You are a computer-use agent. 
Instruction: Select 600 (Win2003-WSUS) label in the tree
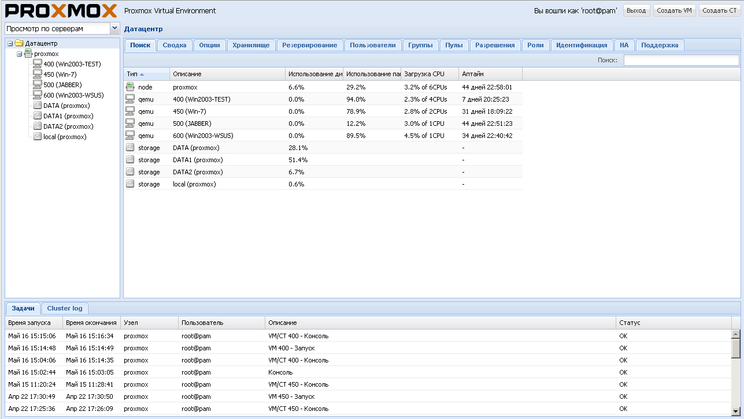73,95
